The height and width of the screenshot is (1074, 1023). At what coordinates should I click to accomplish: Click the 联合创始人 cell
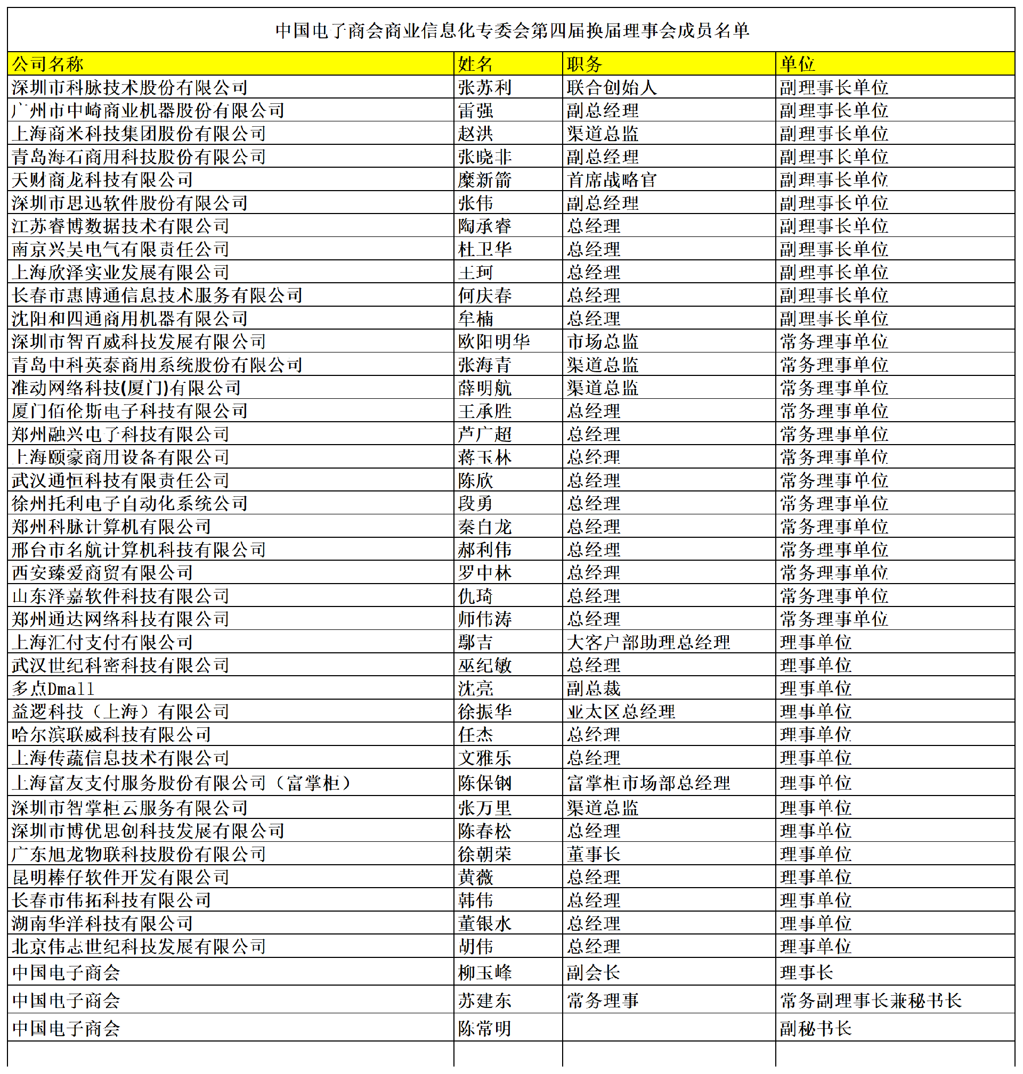(669, 87)
